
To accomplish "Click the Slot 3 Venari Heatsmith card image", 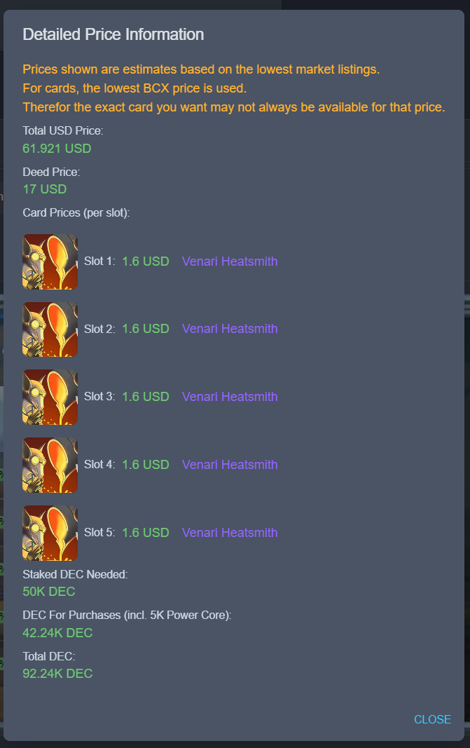I will click(x=50, y=397).
